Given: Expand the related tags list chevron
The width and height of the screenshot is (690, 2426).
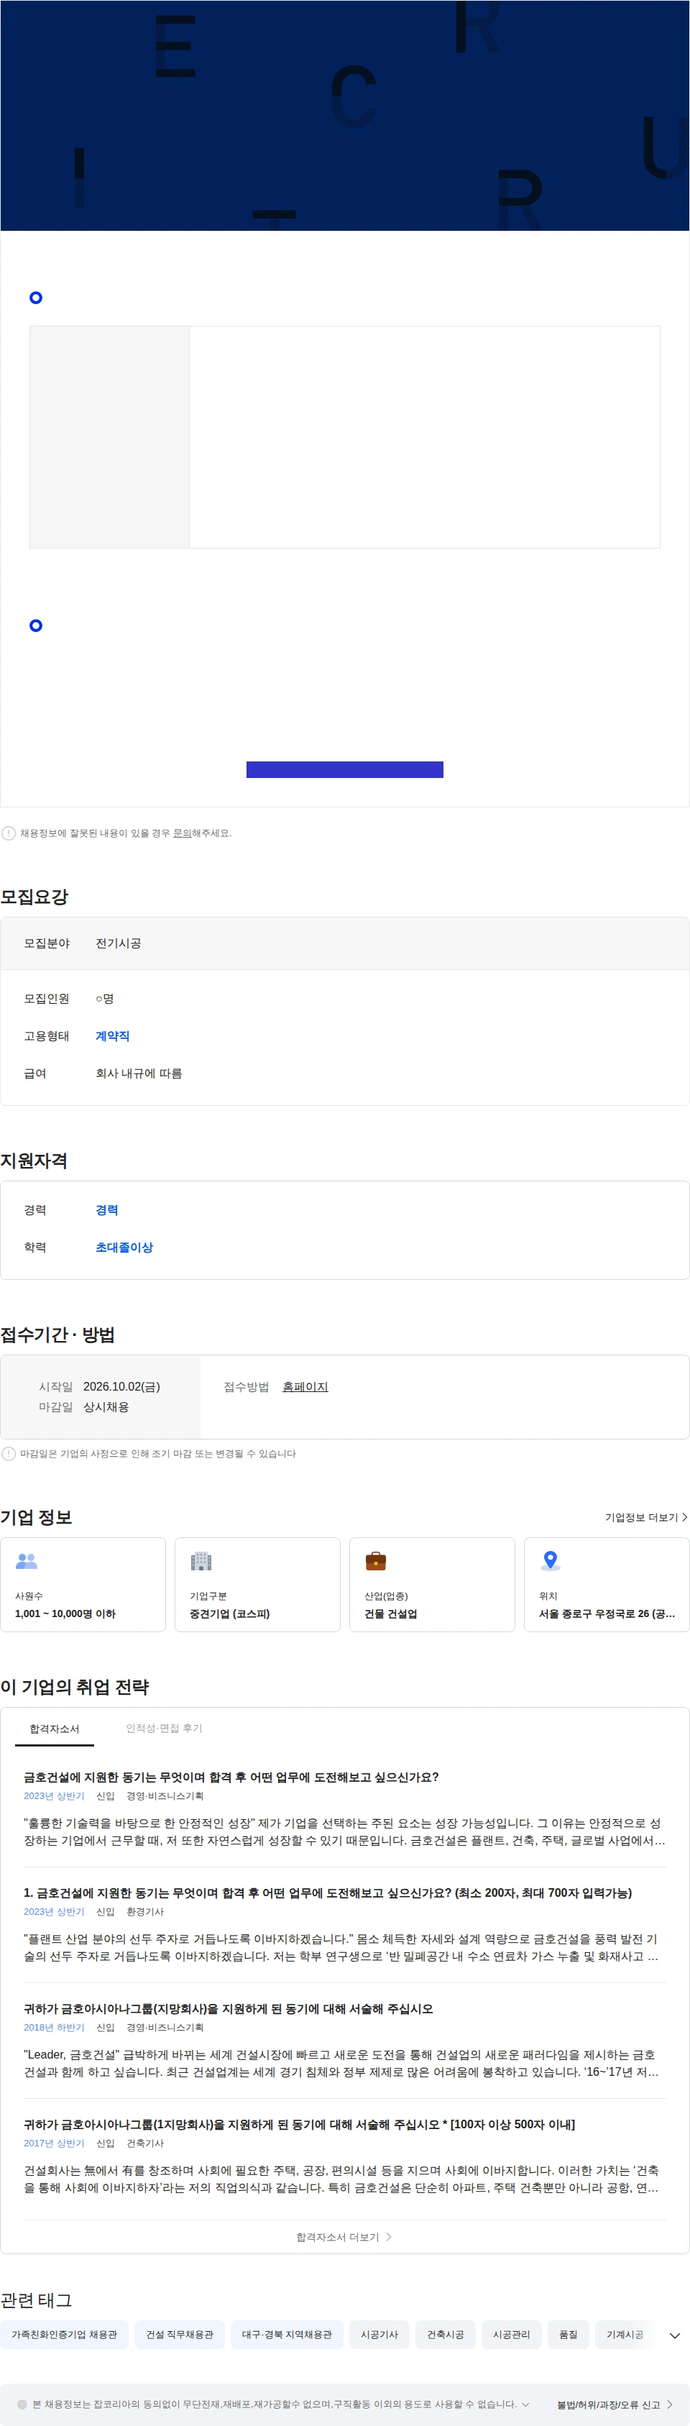Looking at the screenshot, I should [675, 2335].
